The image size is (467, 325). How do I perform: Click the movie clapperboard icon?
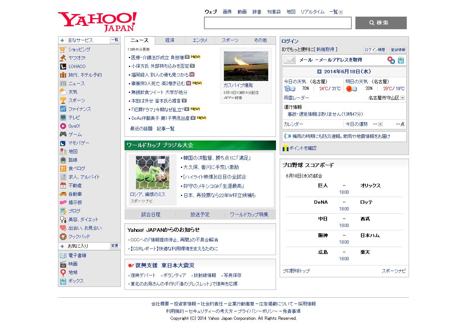coord(63,264)
